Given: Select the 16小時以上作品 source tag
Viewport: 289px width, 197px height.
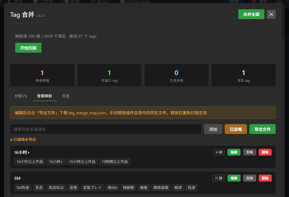Looking at the screenshot, I should point(82,162).
